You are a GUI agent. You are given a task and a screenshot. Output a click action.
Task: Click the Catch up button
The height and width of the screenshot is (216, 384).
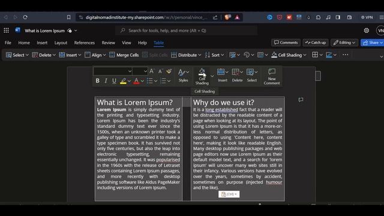[x=316, y=43]
